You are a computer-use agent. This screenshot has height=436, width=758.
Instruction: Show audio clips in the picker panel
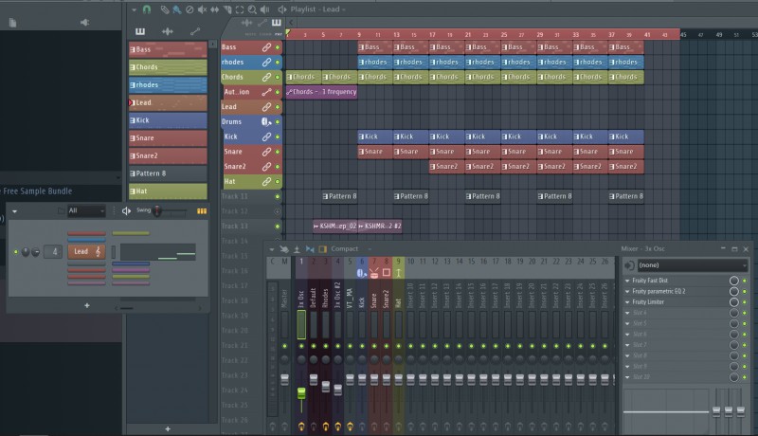pos(168,31)
